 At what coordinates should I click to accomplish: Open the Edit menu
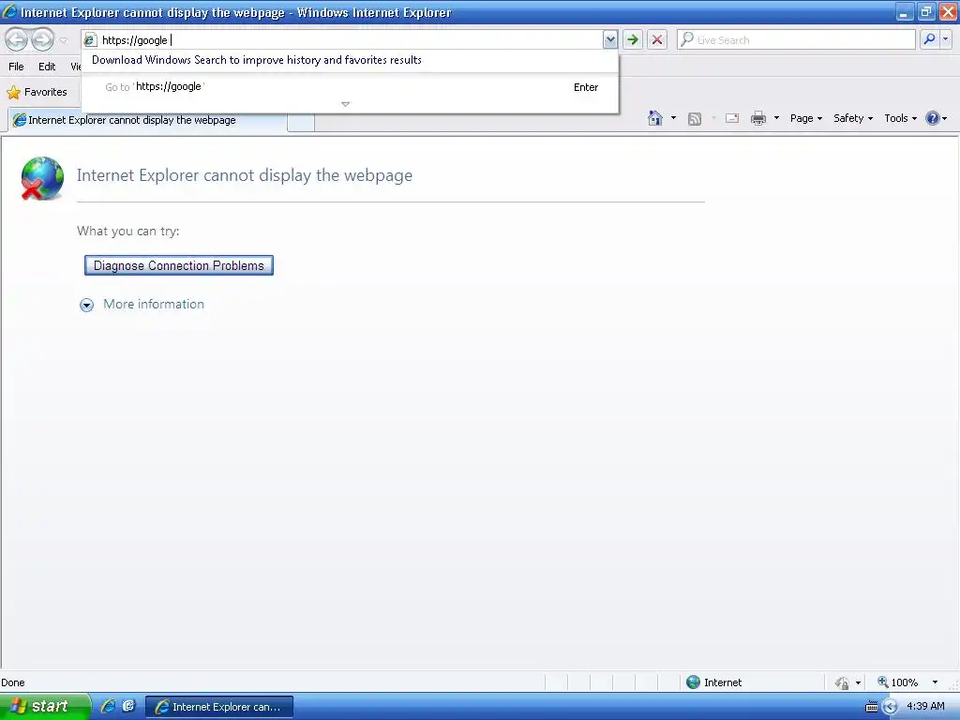[x=47, y=67]
